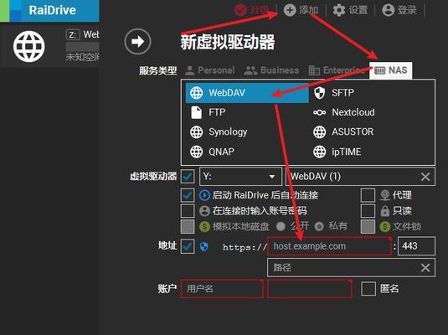Enable the 只读 read-only checkbox

[368, 211]
